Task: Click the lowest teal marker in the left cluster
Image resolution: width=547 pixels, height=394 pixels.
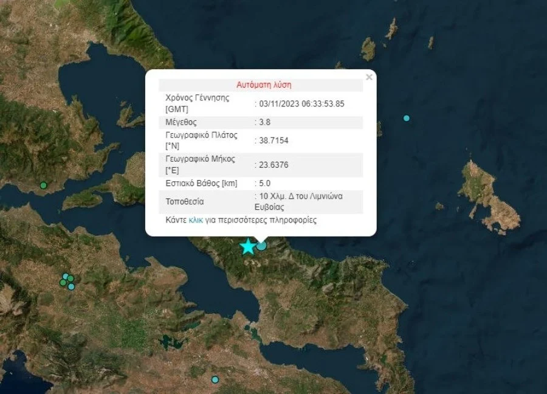Action: pos(71,286)
